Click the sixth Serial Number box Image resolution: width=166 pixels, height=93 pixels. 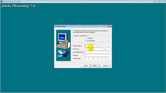[108, 58]
